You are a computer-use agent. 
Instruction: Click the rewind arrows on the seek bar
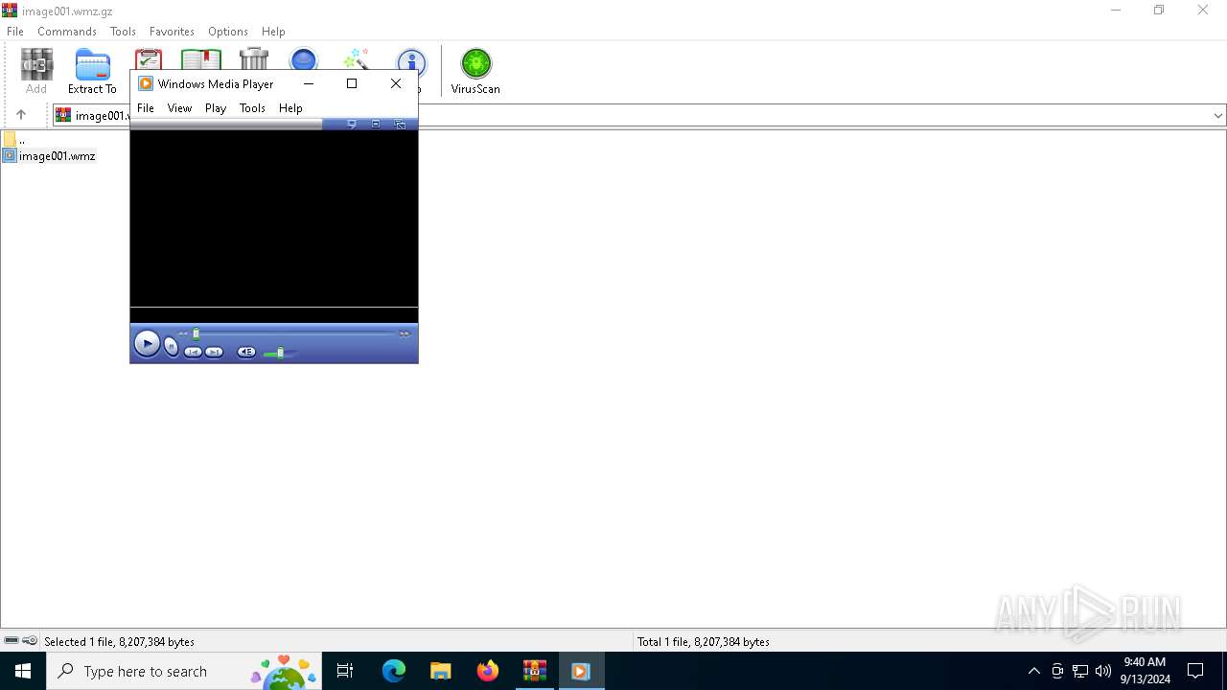183,333
